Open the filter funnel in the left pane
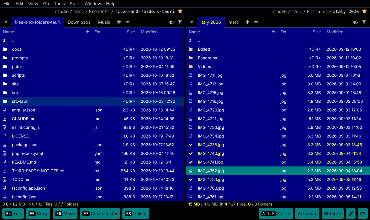The width and height of the screenshot is (370, 220). point(180,22)
